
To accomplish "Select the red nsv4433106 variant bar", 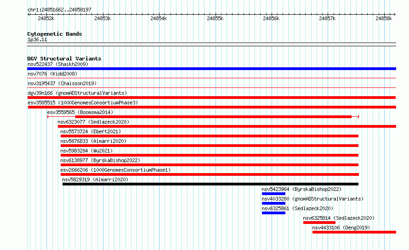I will pyautogui.click(x=354, y=232).
